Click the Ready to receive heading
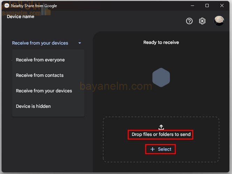The width and height of the screenshot is (232, 174). (161, 42)
